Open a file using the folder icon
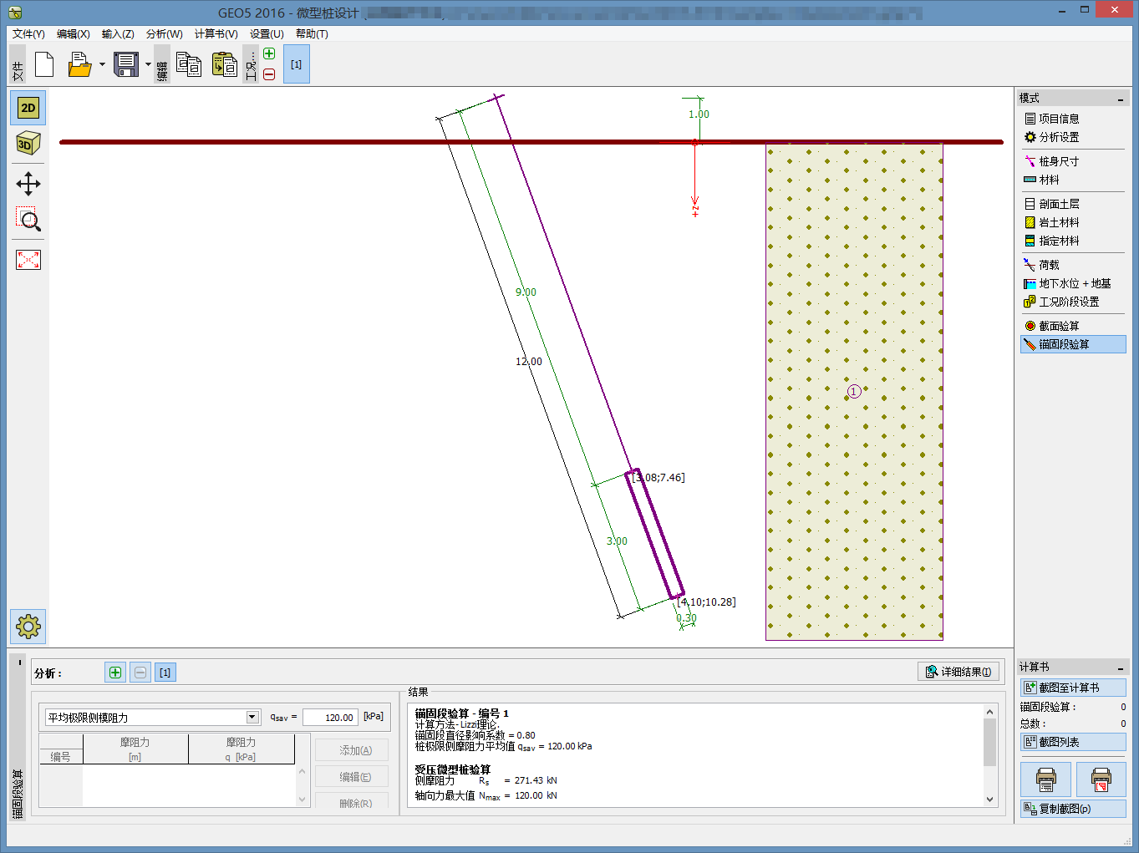This screenshot has width=1139, height=853. click(79, 64)
